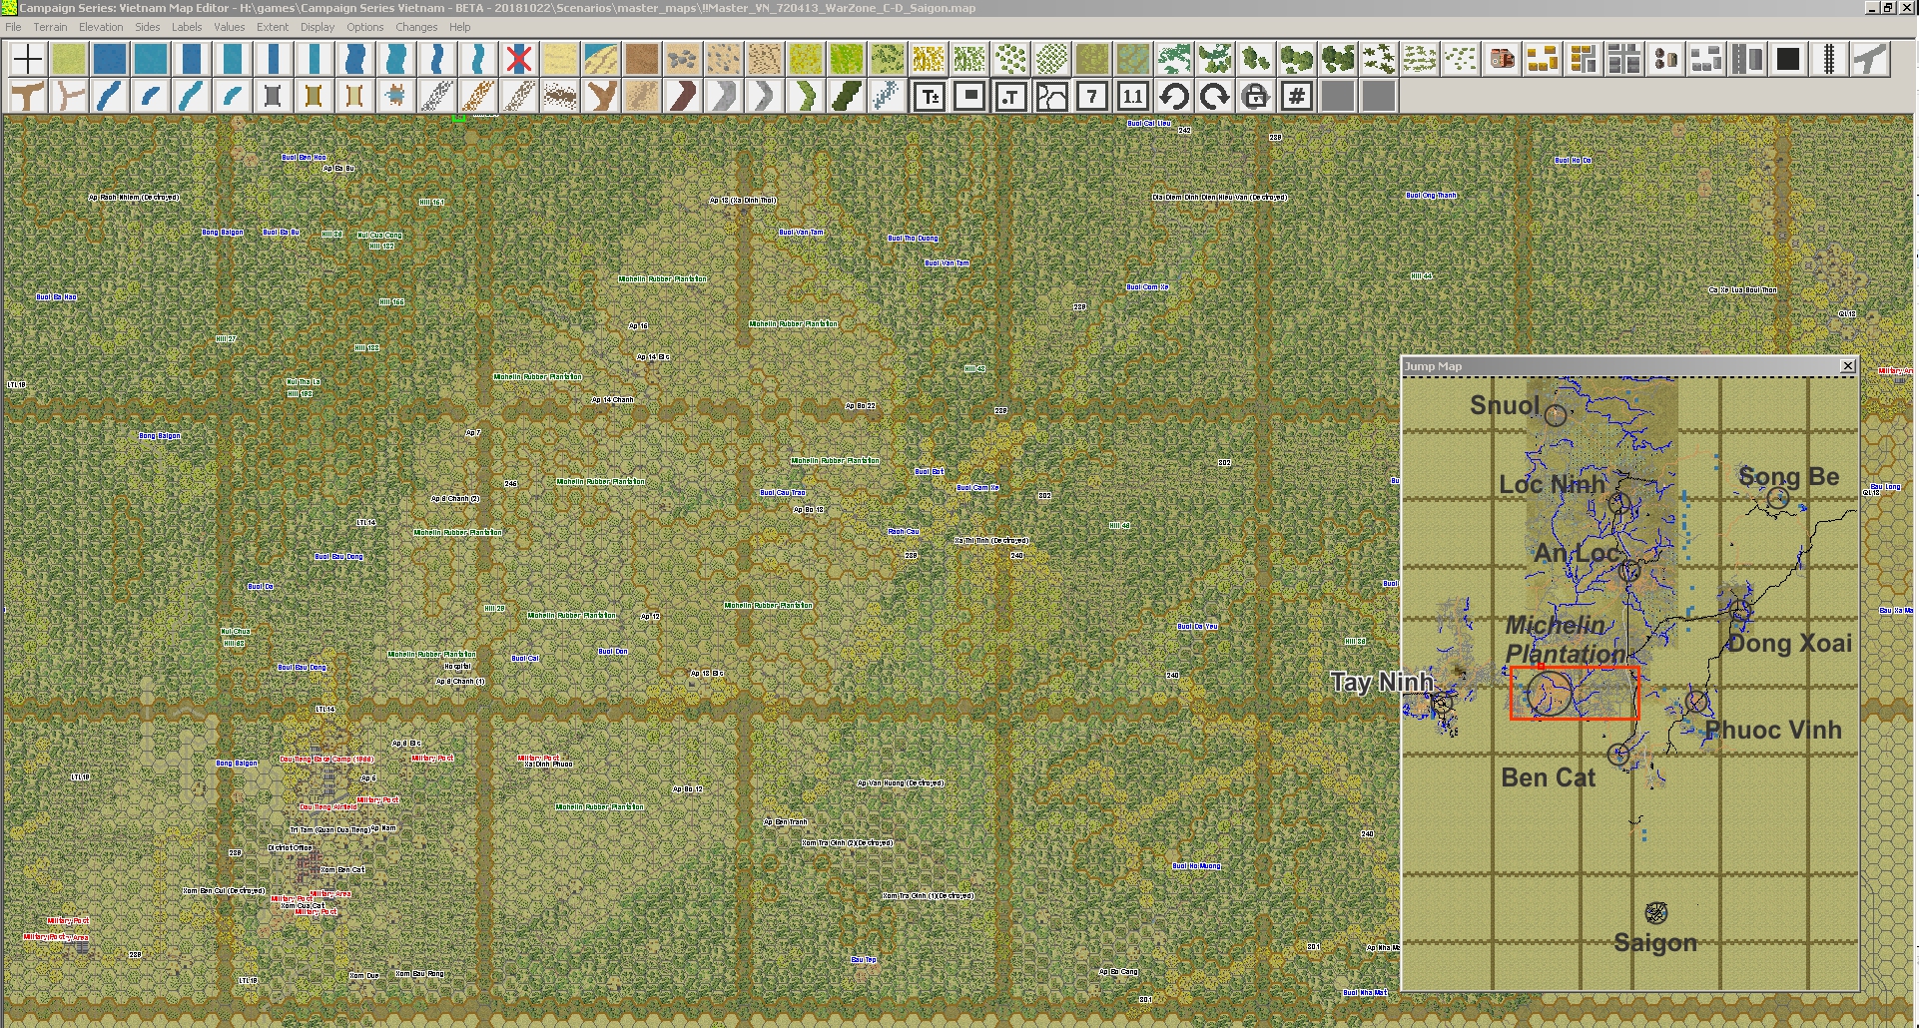
Task: Select the brown T-junction road tool
Action: (x=28, y=97)
